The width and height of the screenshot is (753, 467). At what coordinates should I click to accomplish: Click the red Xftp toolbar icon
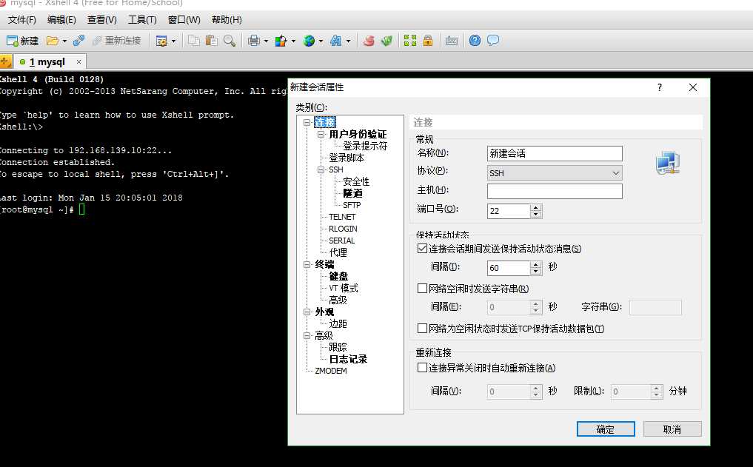pos(368,41)
